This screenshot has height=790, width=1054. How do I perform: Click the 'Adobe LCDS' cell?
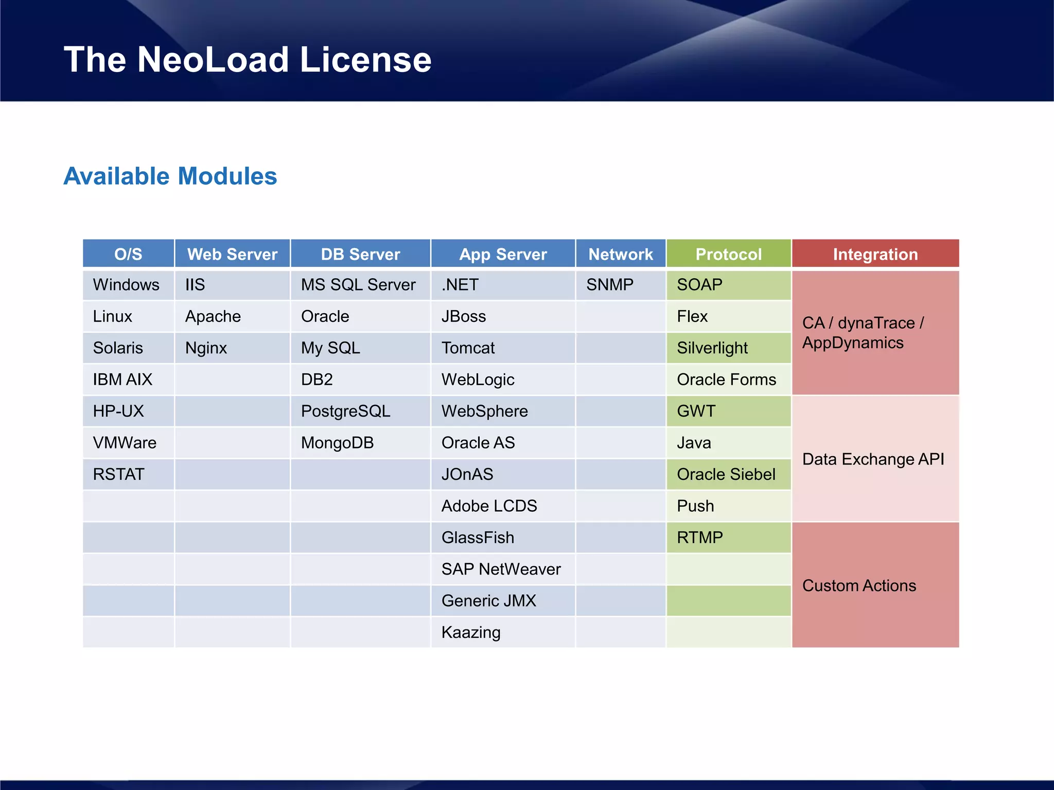click(503, 506)
